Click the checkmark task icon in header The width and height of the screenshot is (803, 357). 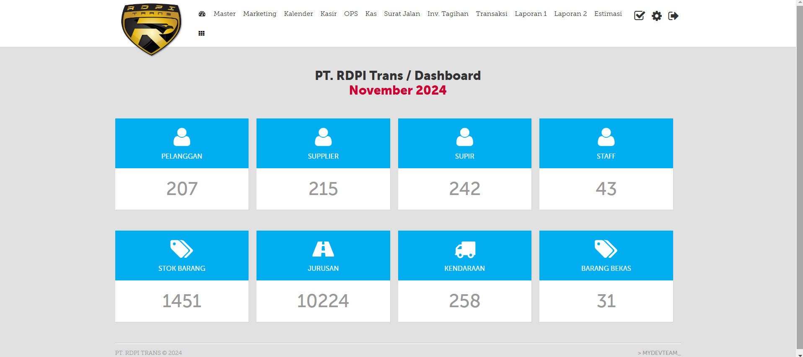click(x=639, y=16)
